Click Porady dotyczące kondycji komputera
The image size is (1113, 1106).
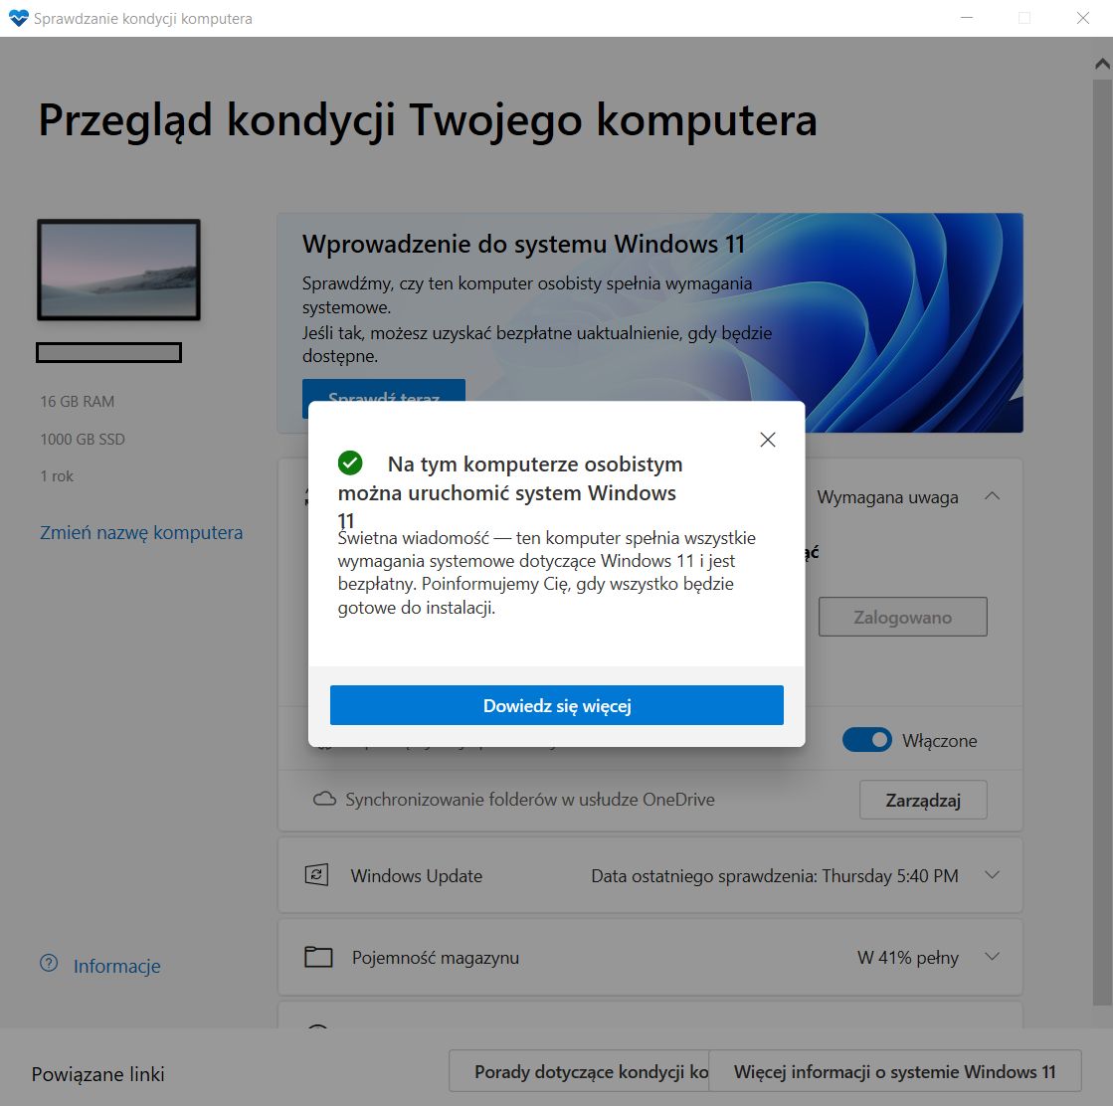pos(580,1071)
